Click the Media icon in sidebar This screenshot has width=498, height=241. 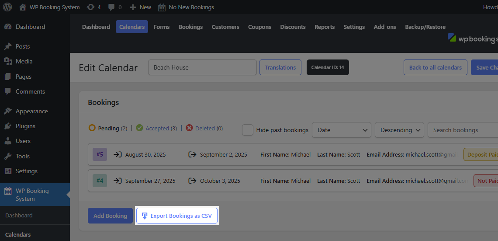[8, 61]
